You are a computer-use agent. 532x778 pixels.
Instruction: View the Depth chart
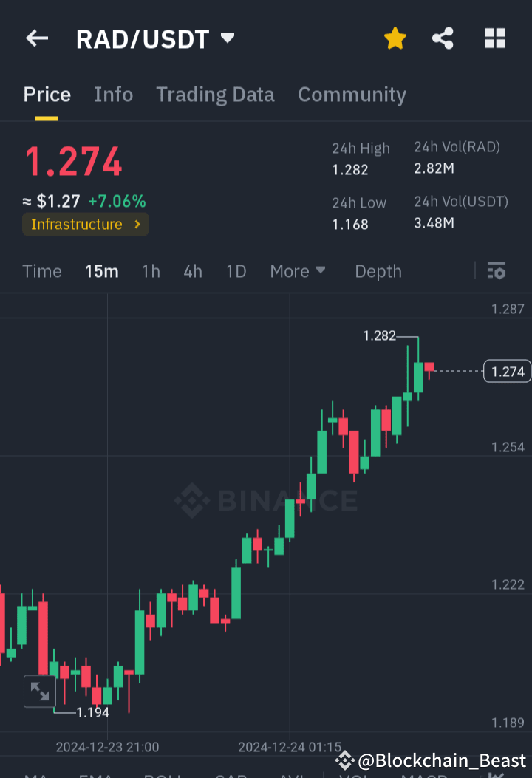378,271
